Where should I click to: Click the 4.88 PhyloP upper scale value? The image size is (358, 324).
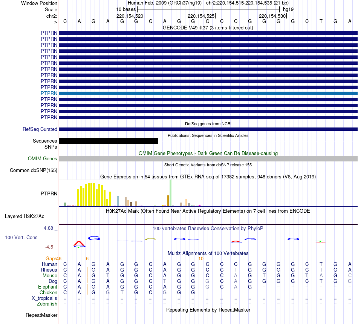(x=48, y=228)
